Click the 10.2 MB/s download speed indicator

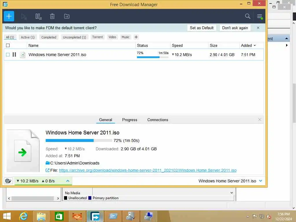pos(27,181)
